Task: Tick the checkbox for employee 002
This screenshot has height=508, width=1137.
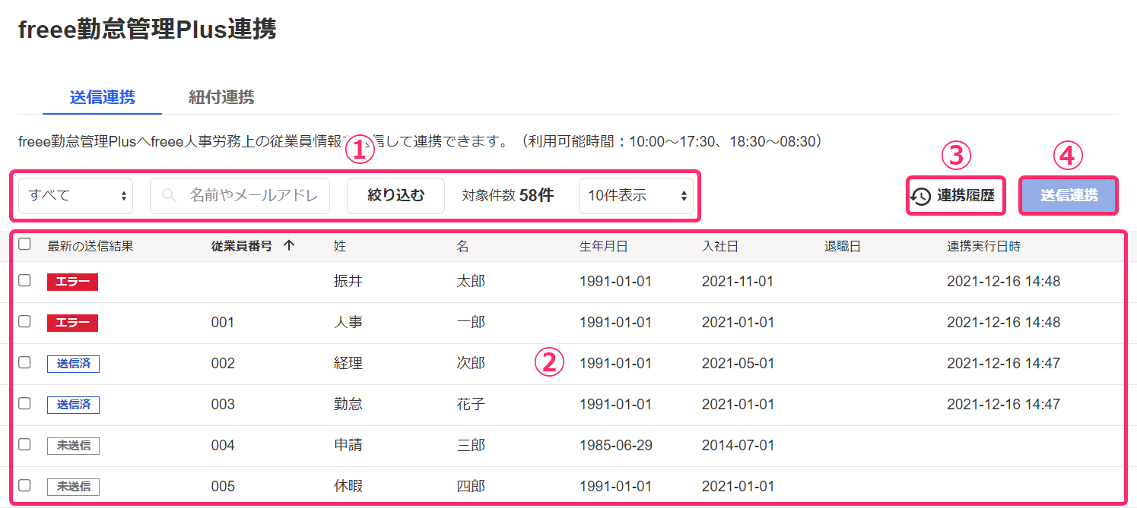Action: (24, 362)
